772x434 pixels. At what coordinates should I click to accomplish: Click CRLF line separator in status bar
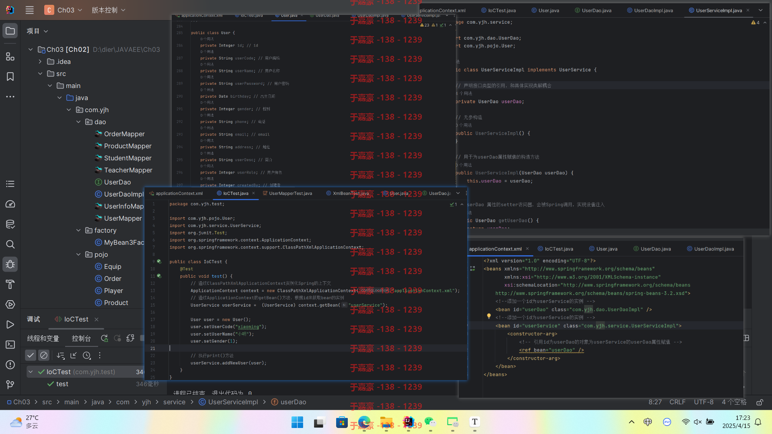(x=678, y=402)
